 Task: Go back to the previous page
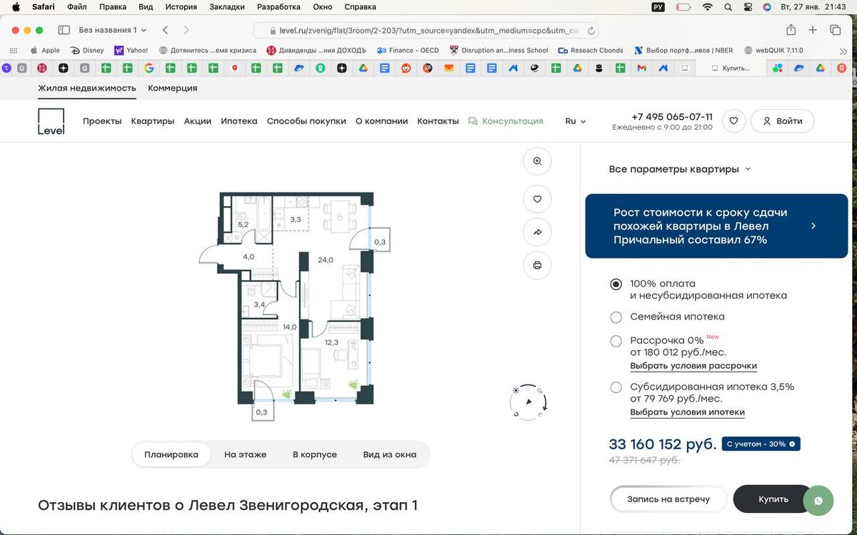tap(166, 30)
